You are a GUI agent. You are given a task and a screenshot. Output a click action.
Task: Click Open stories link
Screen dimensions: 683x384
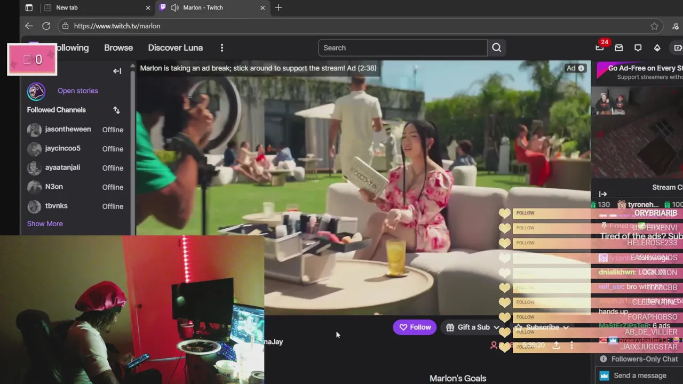pos(78,91)
